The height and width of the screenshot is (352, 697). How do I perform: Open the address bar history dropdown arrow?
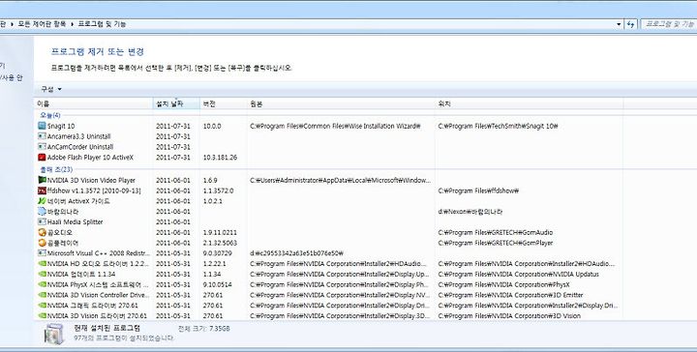[619, 24]
